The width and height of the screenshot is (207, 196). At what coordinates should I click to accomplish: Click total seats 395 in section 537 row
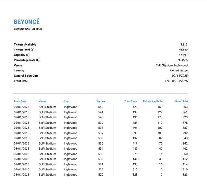click(x=135, y=133)
